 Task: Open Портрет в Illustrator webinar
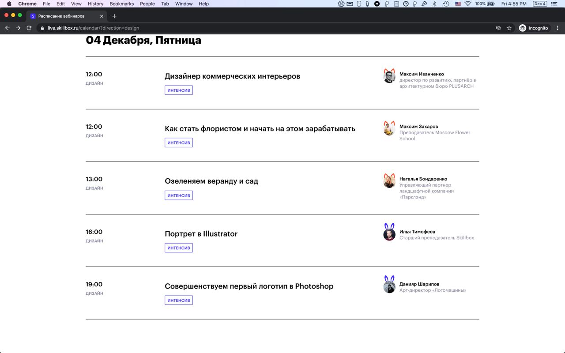(201, 234)
